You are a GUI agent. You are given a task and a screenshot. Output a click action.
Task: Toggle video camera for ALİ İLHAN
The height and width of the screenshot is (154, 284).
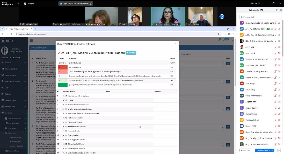pyautogui.click(x=279, y=47)
